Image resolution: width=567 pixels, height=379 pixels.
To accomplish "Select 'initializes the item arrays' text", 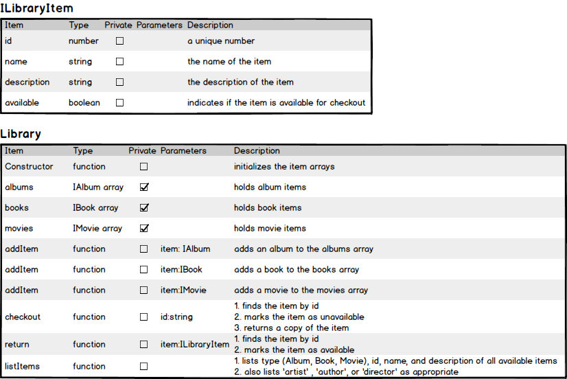I will 284,166.
